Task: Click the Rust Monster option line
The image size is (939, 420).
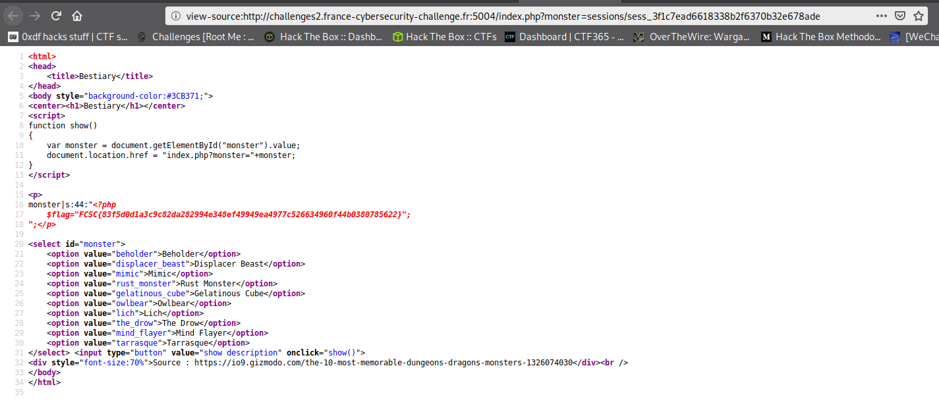Action: coord(162,284)
